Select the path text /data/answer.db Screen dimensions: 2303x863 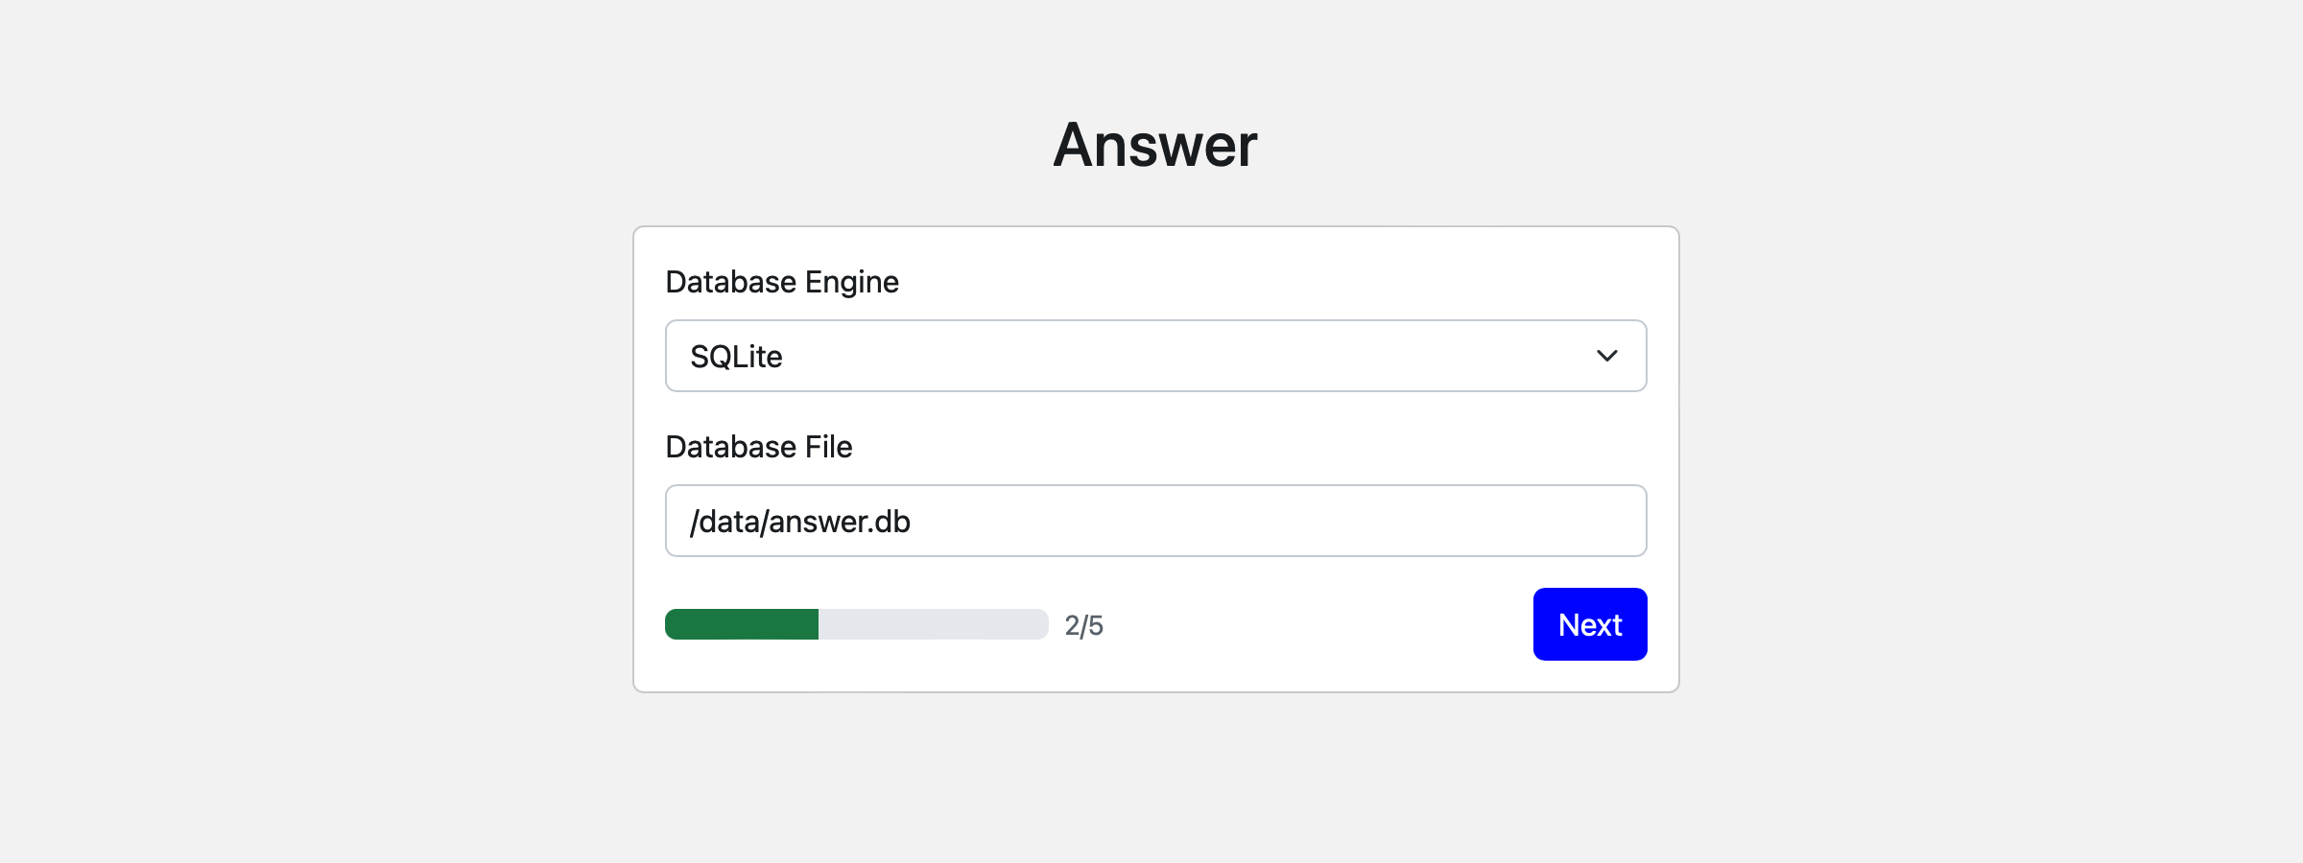pos(800,521)
